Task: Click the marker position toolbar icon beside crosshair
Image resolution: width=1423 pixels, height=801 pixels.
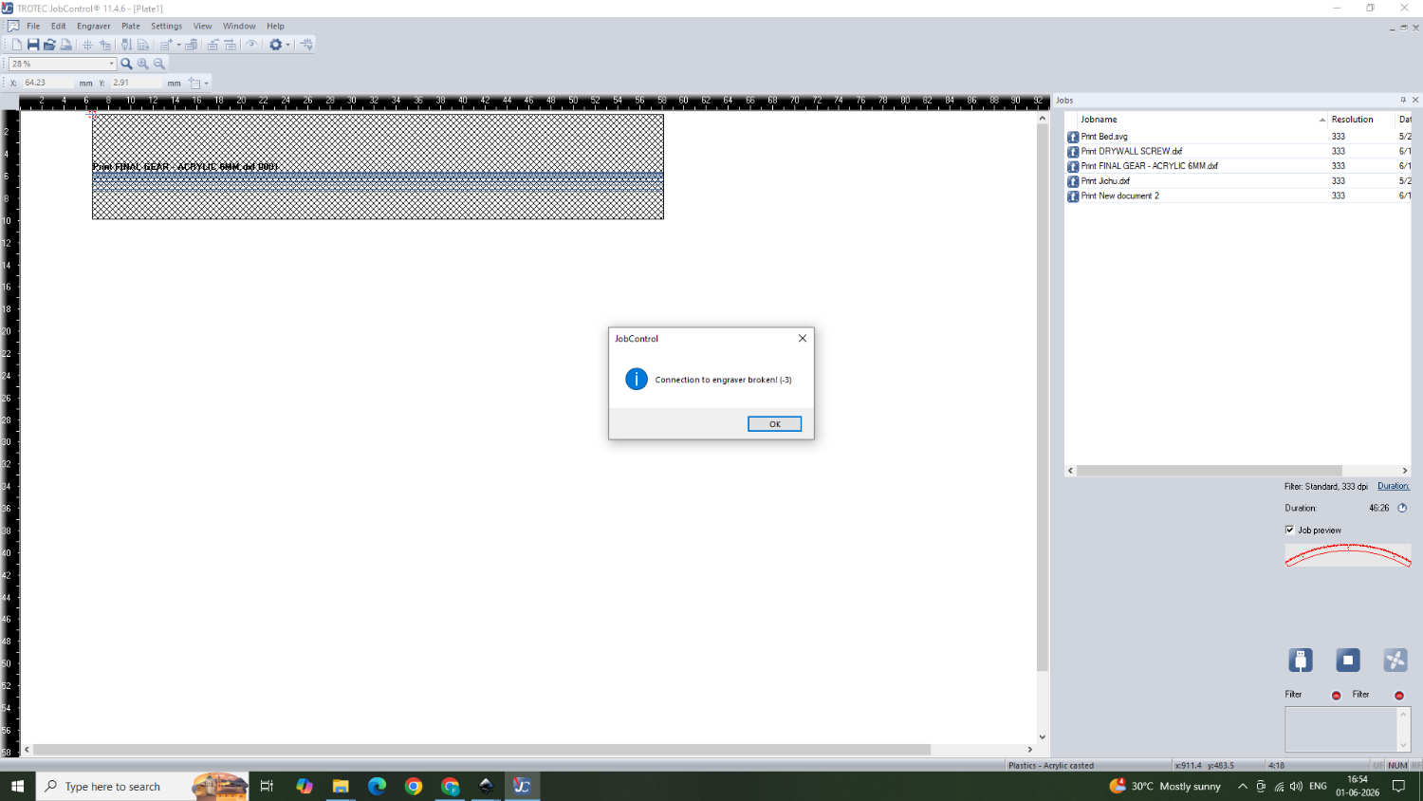Action: tap(105, 45)
